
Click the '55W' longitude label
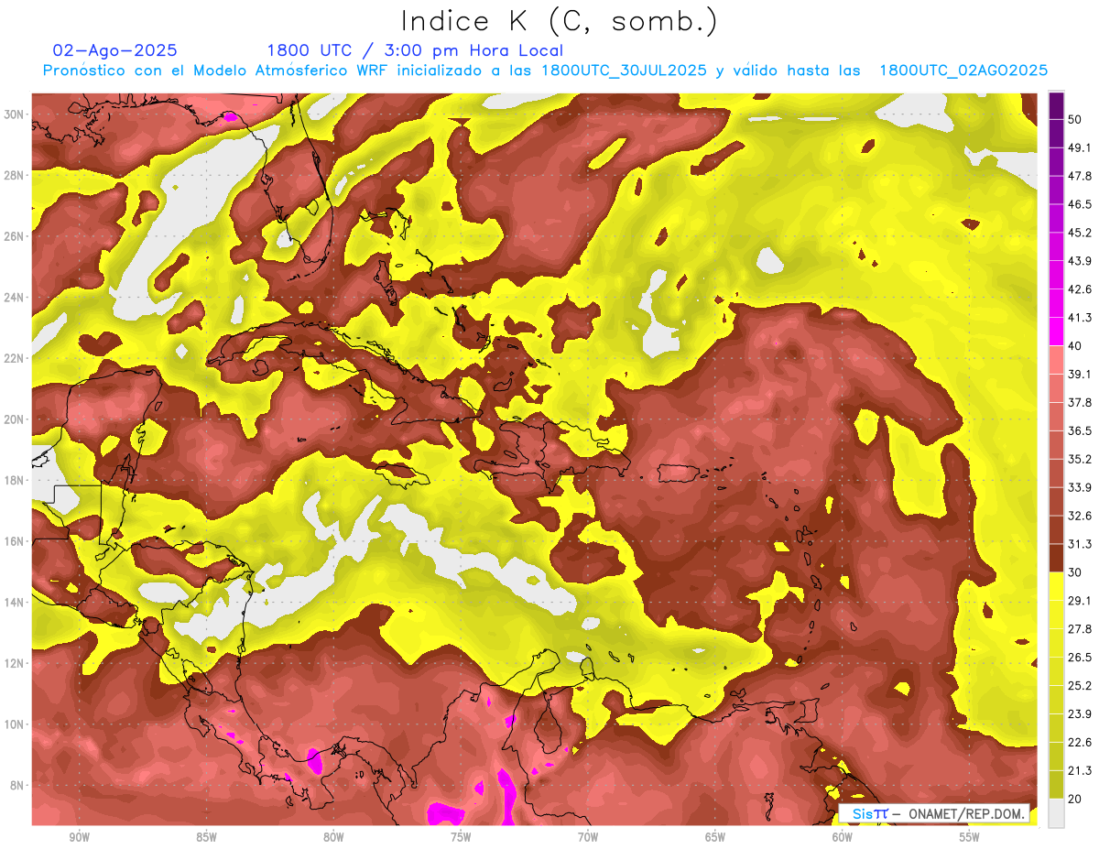pyautogui.click(x=970, y=837)
